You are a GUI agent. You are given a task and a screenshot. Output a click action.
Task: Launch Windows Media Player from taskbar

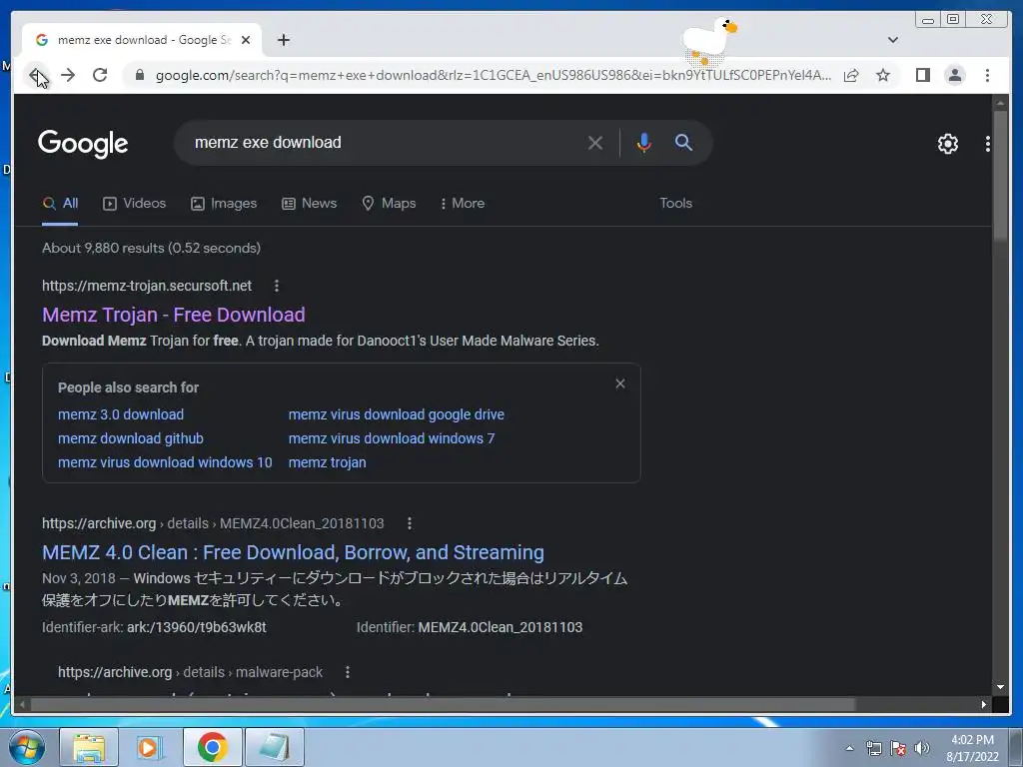[150, 747]
